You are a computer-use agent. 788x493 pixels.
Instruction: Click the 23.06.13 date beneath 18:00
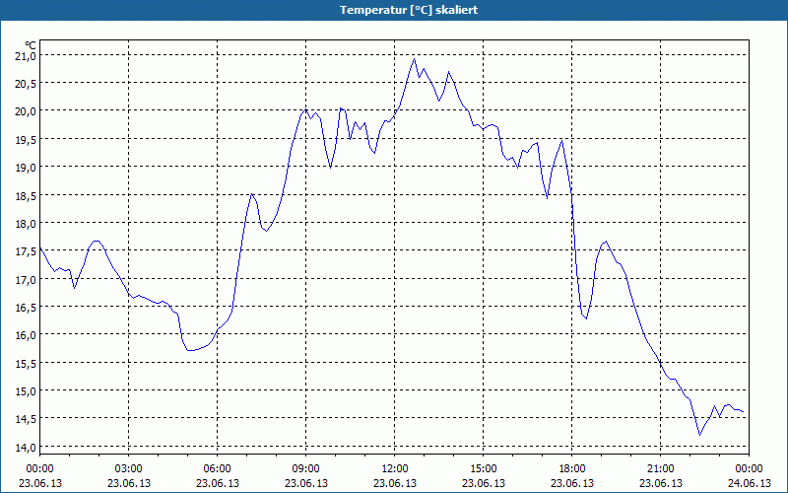[x=572, y=483]
